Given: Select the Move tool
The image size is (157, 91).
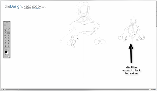Looking at the screenshot, I should [9, 25].
